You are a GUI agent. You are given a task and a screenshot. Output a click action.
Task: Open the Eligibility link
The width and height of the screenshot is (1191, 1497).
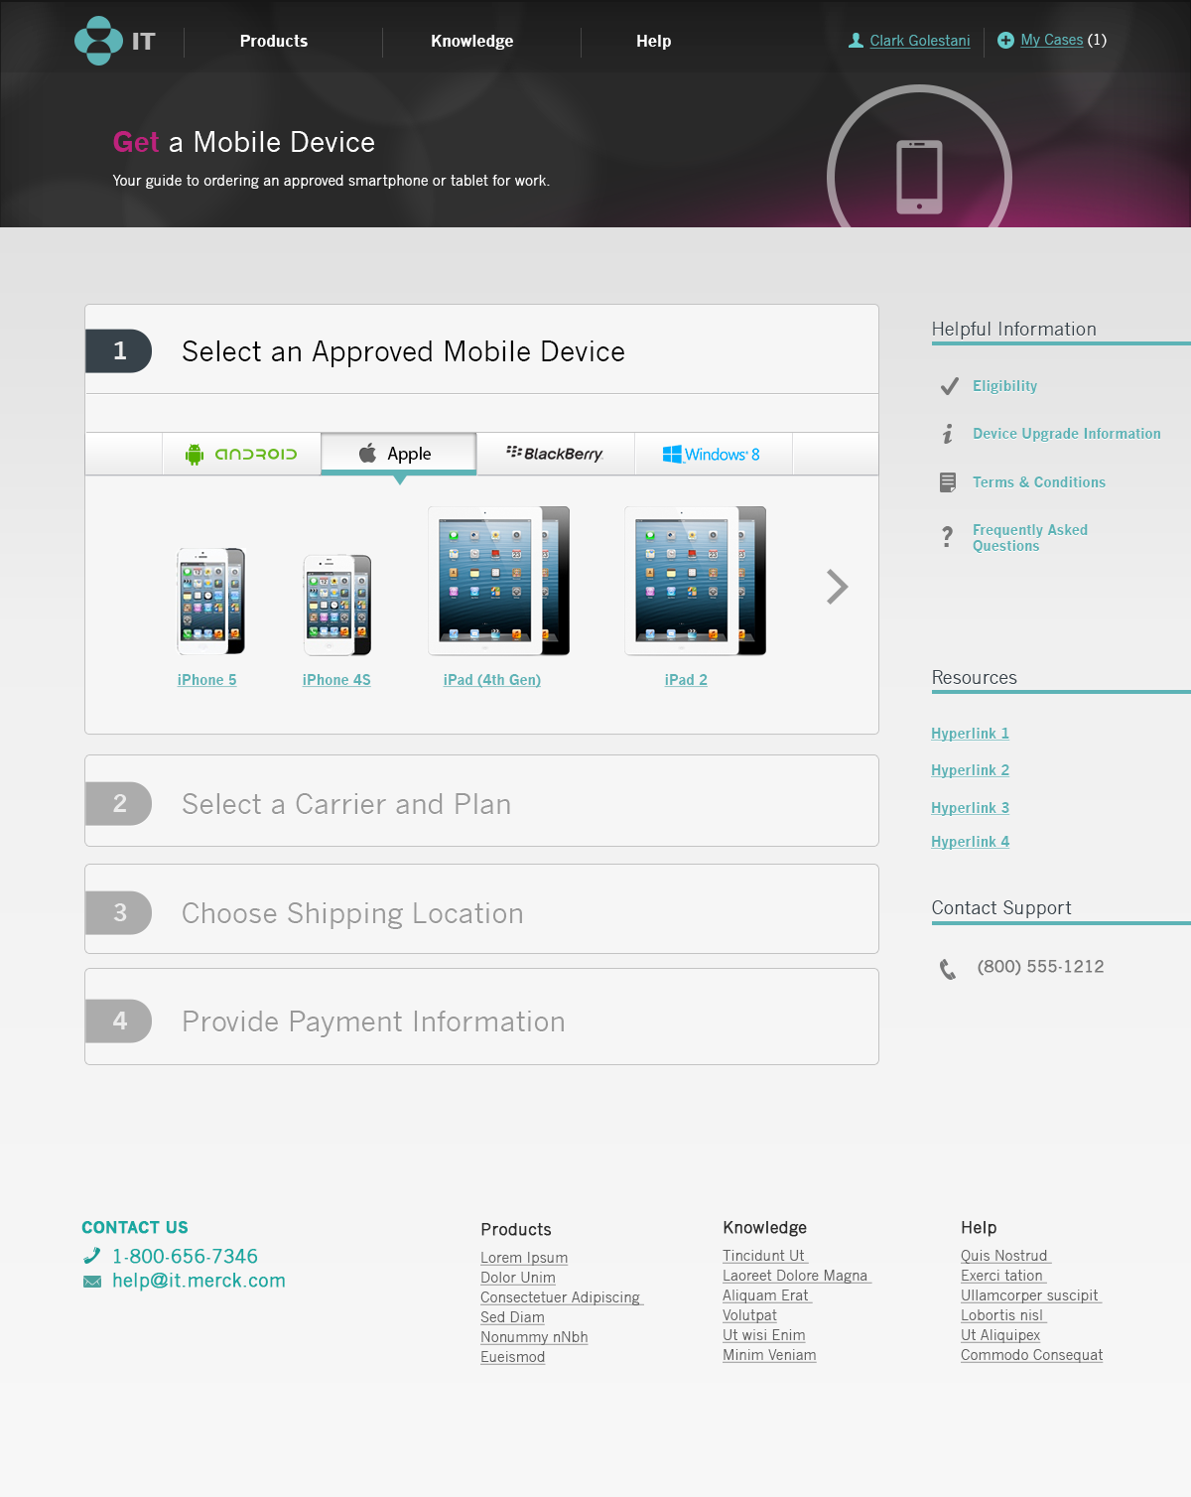click(x=1004, y=386)
